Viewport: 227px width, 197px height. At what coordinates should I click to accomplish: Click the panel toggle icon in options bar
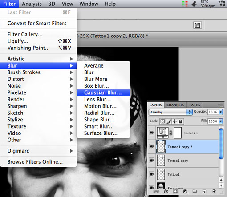pos(198,25)
